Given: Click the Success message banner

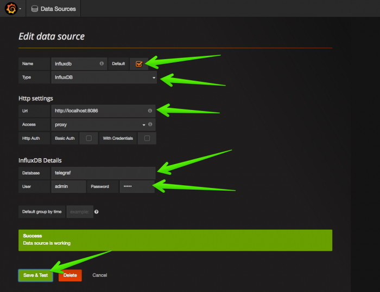Looking at the screenshot, I should click(175, 240).
